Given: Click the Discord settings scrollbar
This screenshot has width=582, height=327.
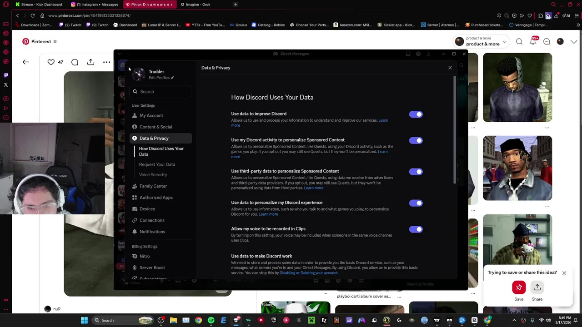Looking at the screenshot, I should (x=455, y=129).
